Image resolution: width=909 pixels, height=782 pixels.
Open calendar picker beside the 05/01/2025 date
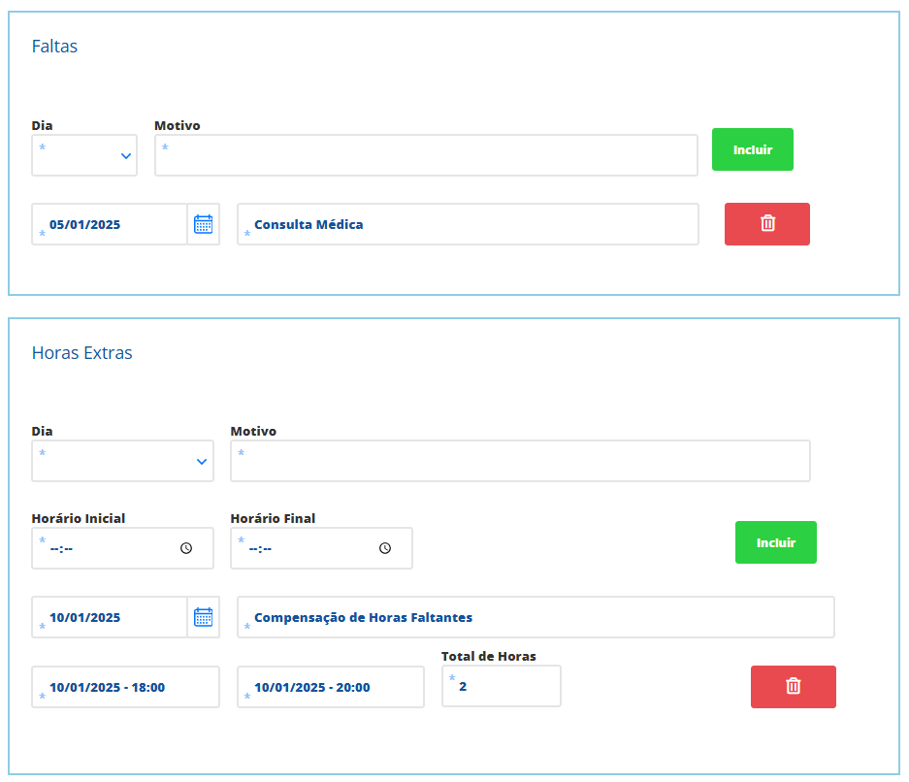coord(203,224)
